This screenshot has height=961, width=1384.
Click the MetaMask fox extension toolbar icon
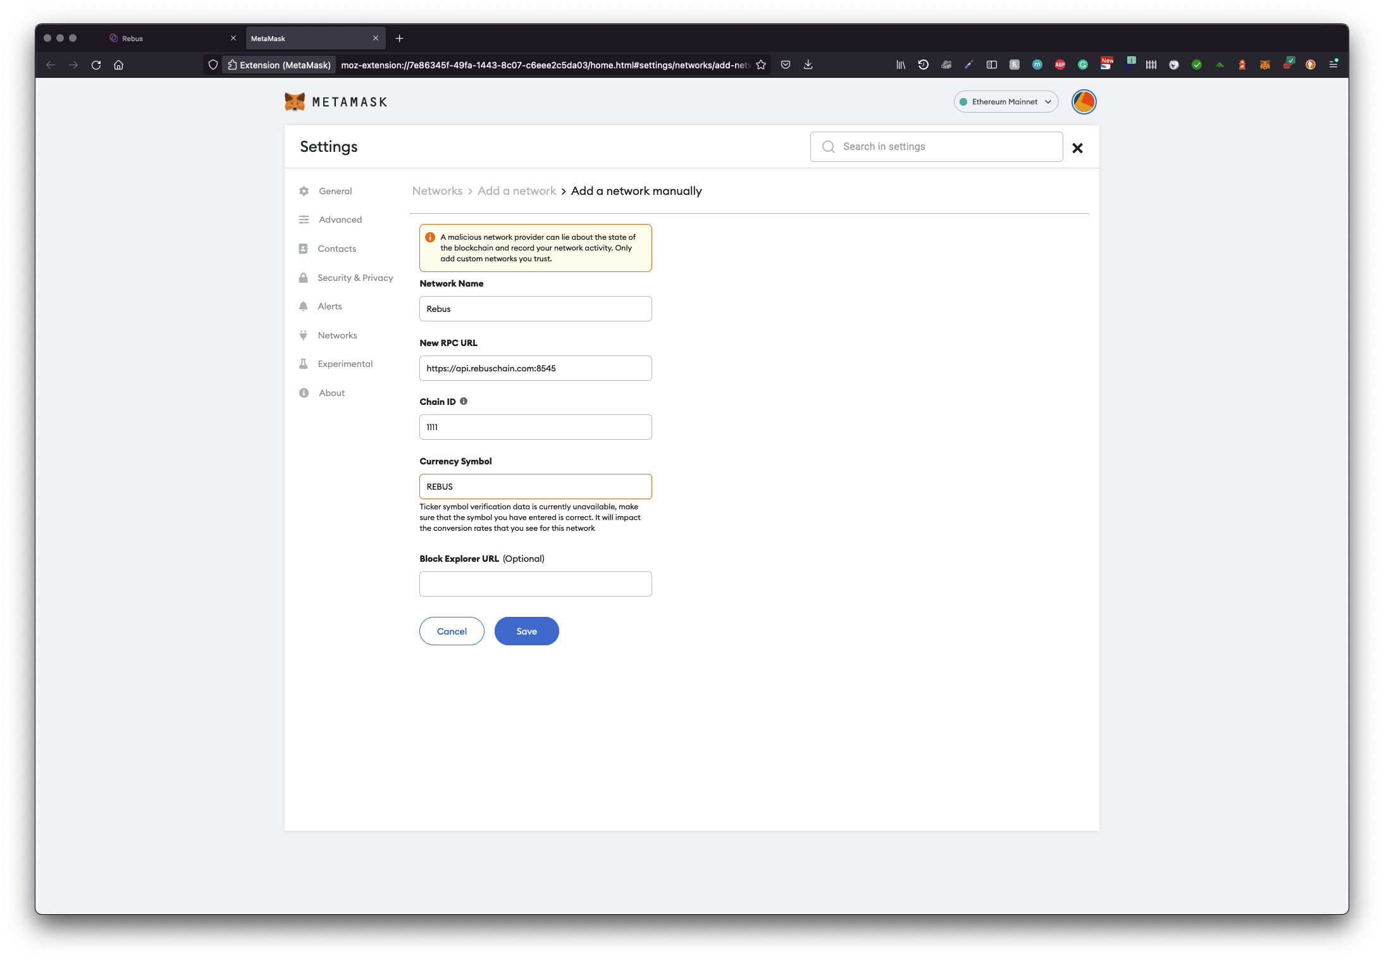click(1265, 65)
